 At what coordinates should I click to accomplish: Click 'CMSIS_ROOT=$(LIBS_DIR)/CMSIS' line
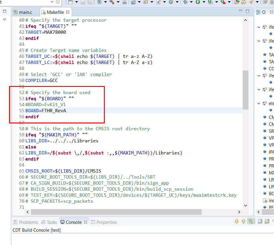[x=63, y=171]
